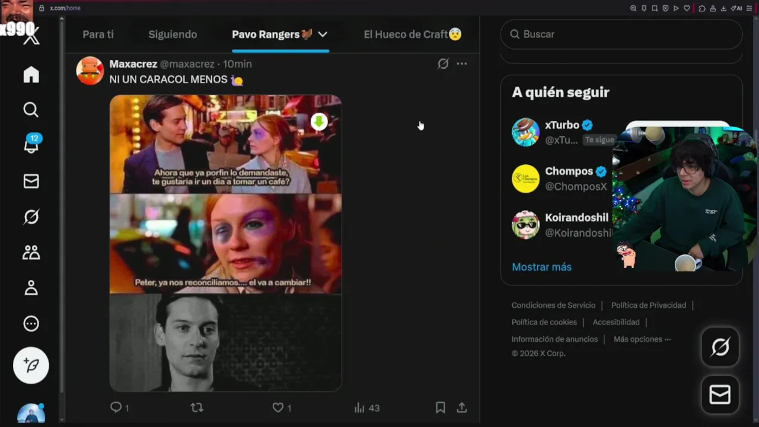Image resolution: width=759 pixels, height=427 pixels.
Task: Repost the Maxacrez post
Action: 197,407
